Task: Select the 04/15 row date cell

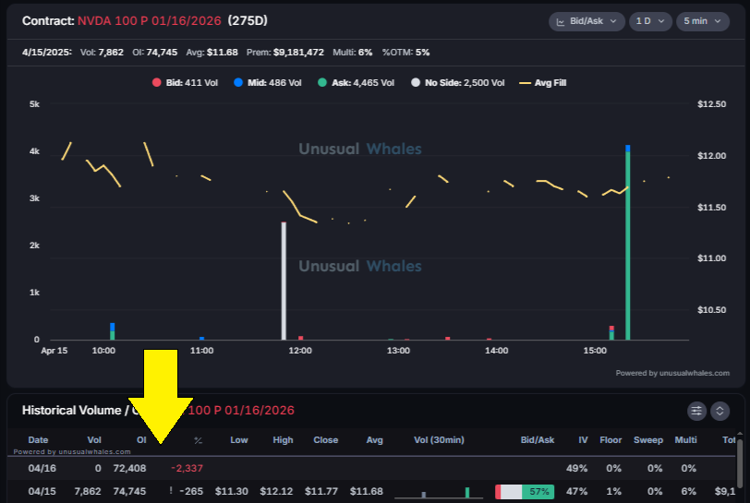Action: (x=42, y=492)
